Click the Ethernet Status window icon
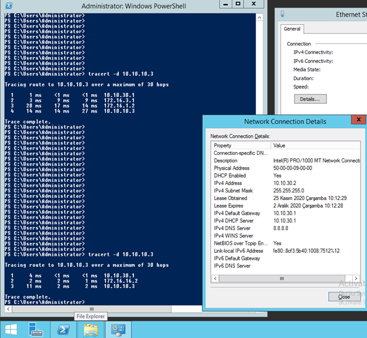Screen dimensions: 367x338 [x=282, y=14]
